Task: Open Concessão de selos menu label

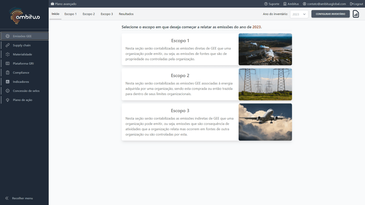Action: [x=26, y=91]
